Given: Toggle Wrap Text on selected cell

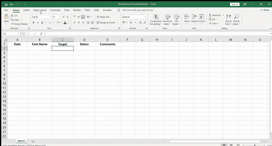Looking at the screenshot, I should (x=103, y=17).
